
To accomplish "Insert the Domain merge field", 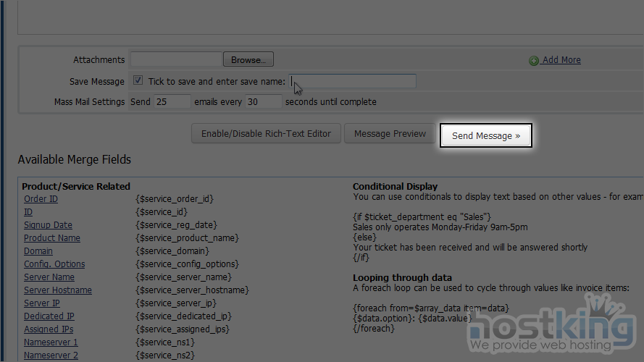I will pyautogui.click(x=38, y=251).
